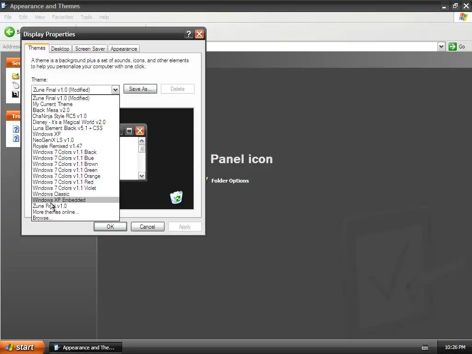Click the preview window maximize icon

tap(129, 130)
